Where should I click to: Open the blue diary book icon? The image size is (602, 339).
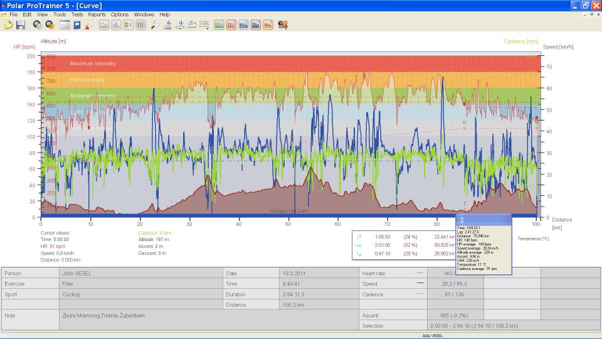point(77,25)
